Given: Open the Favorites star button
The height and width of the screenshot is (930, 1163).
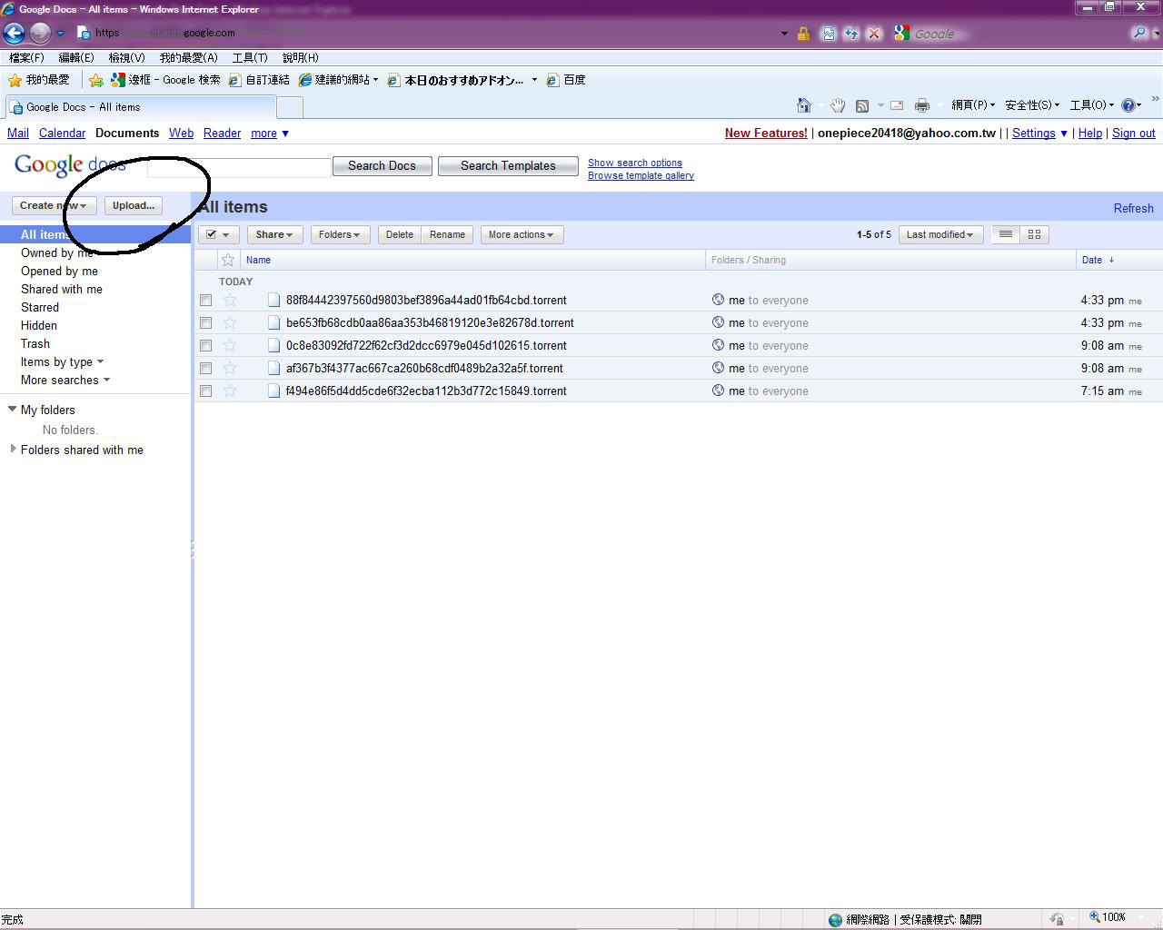Looking at the screenshot, I should pyautogui.click(x=38, y=80).
